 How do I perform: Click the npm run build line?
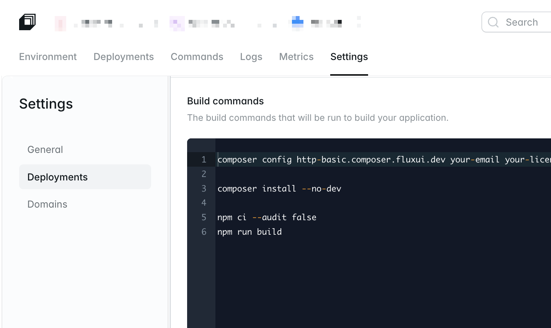pos(249,232)
